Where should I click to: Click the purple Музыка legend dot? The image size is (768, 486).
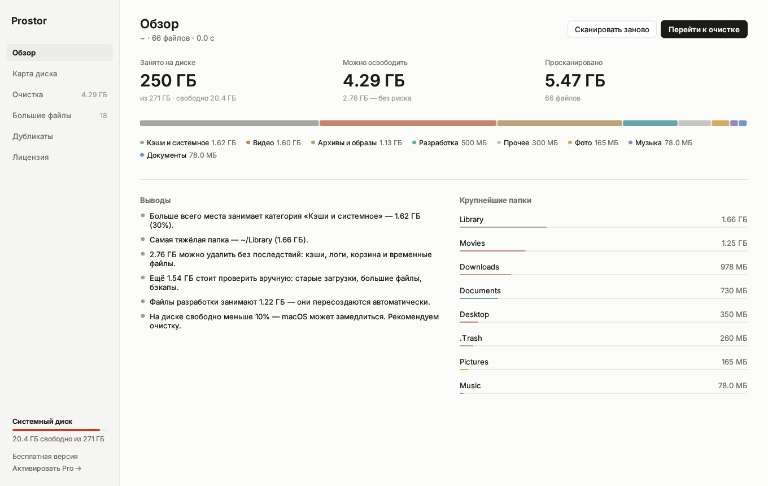point(630,143)
